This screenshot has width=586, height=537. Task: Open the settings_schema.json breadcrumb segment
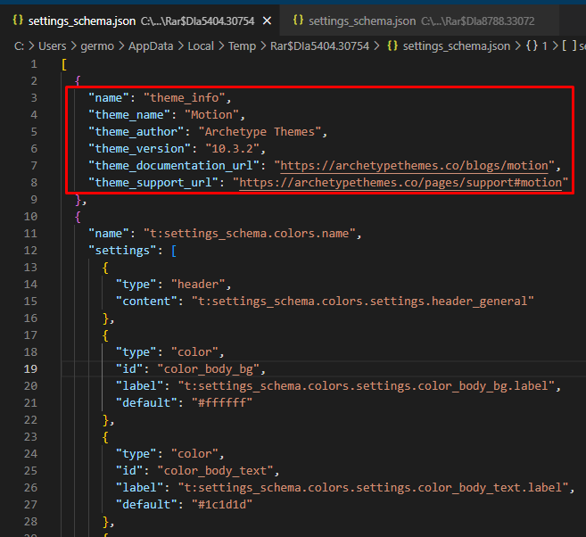tap(457, 46)
